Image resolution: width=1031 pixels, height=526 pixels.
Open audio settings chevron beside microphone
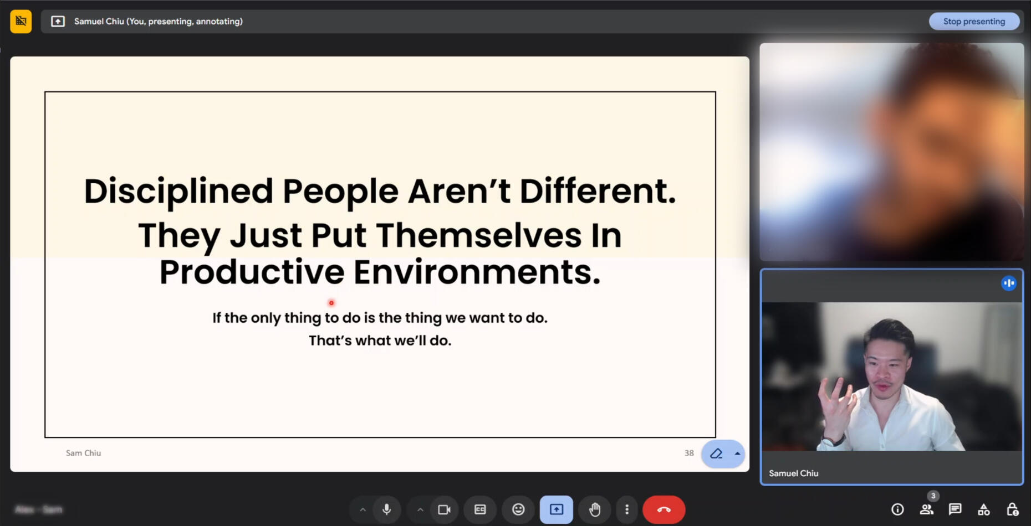click(363, 509)
